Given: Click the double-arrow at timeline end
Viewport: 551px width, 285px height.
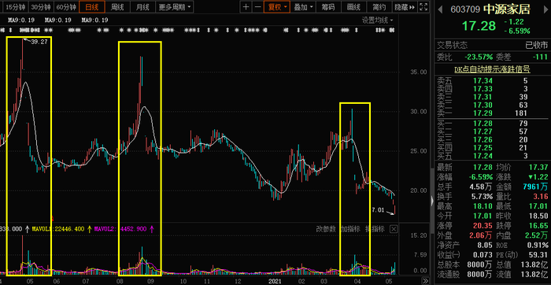Looking at the screenshot, I should point(426,281).
